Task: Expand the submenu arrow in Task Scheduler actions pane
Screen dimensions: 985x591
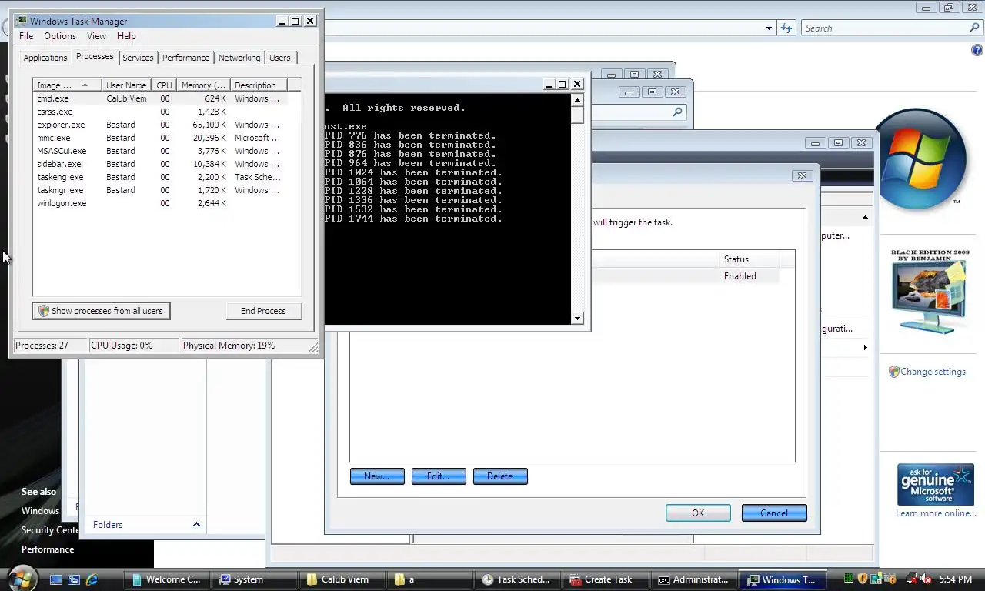Action: pyautogui.click(x=865, y=348)
